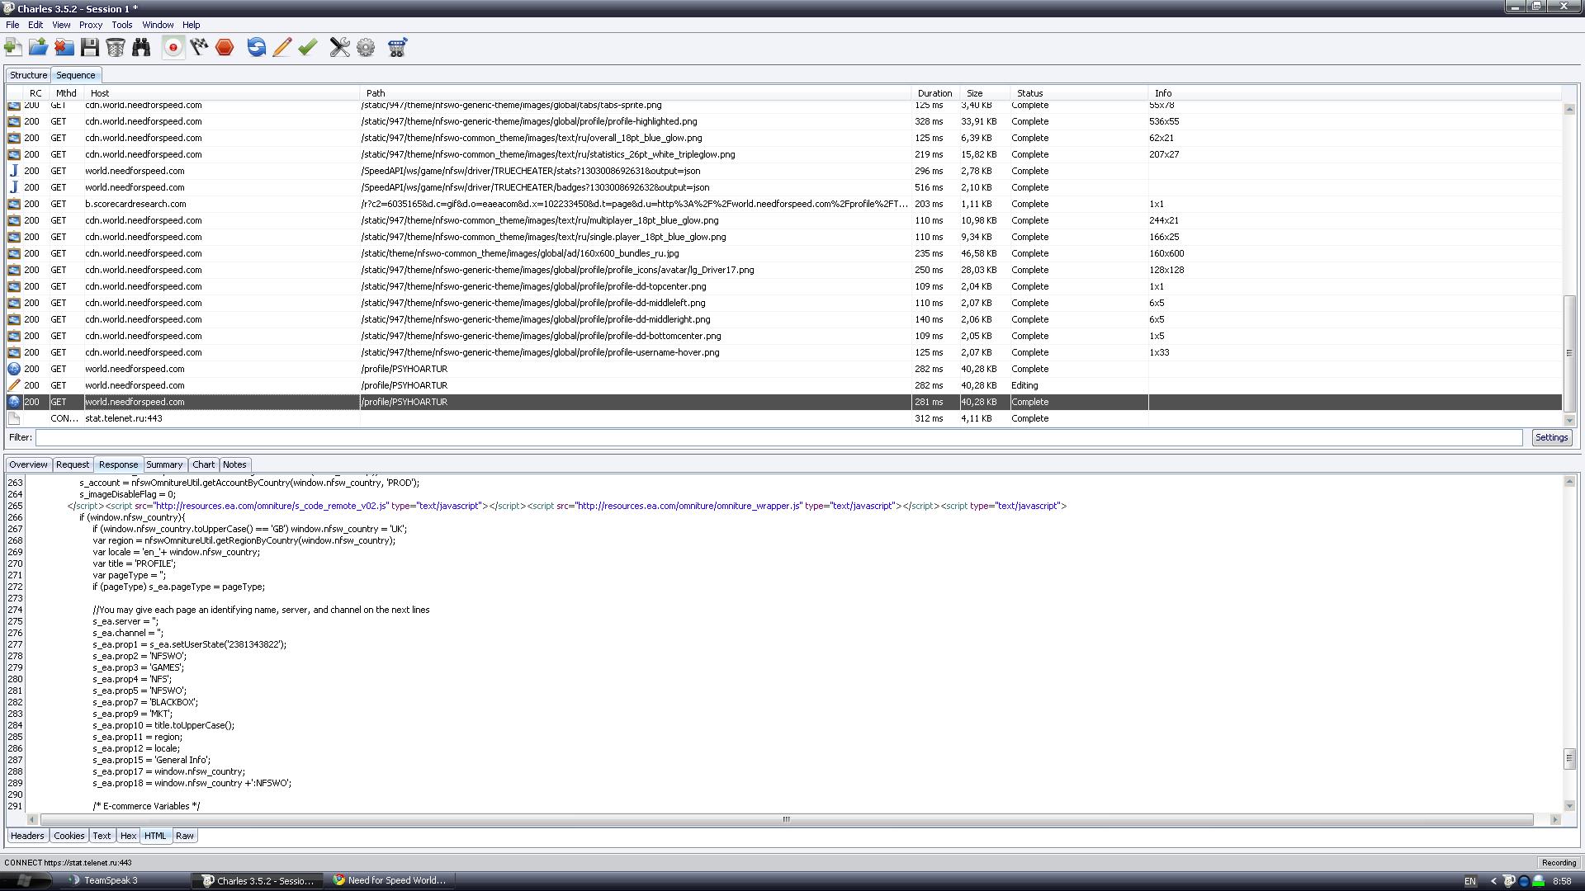The image size is (1585, 891).
Task: Edit request with the pencil icon
Action: [x=282, y=47]
